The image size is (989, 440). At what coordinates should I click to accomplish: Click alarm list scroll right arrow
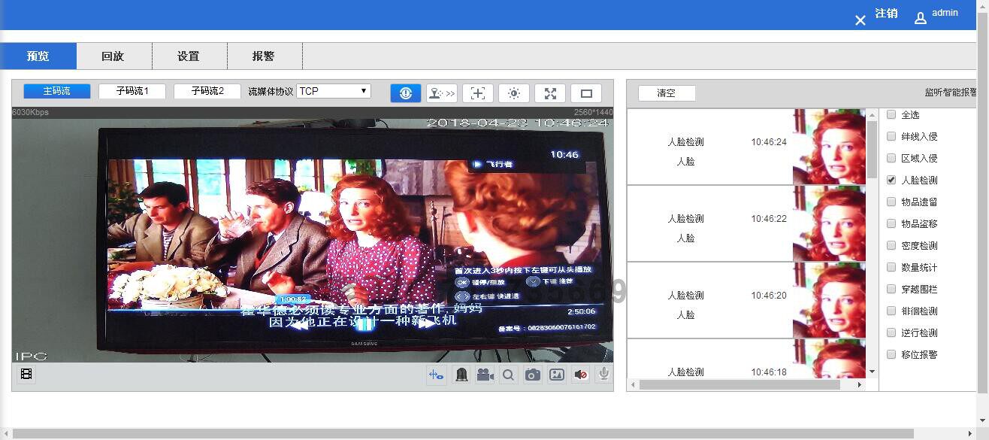tap(860, 384)
